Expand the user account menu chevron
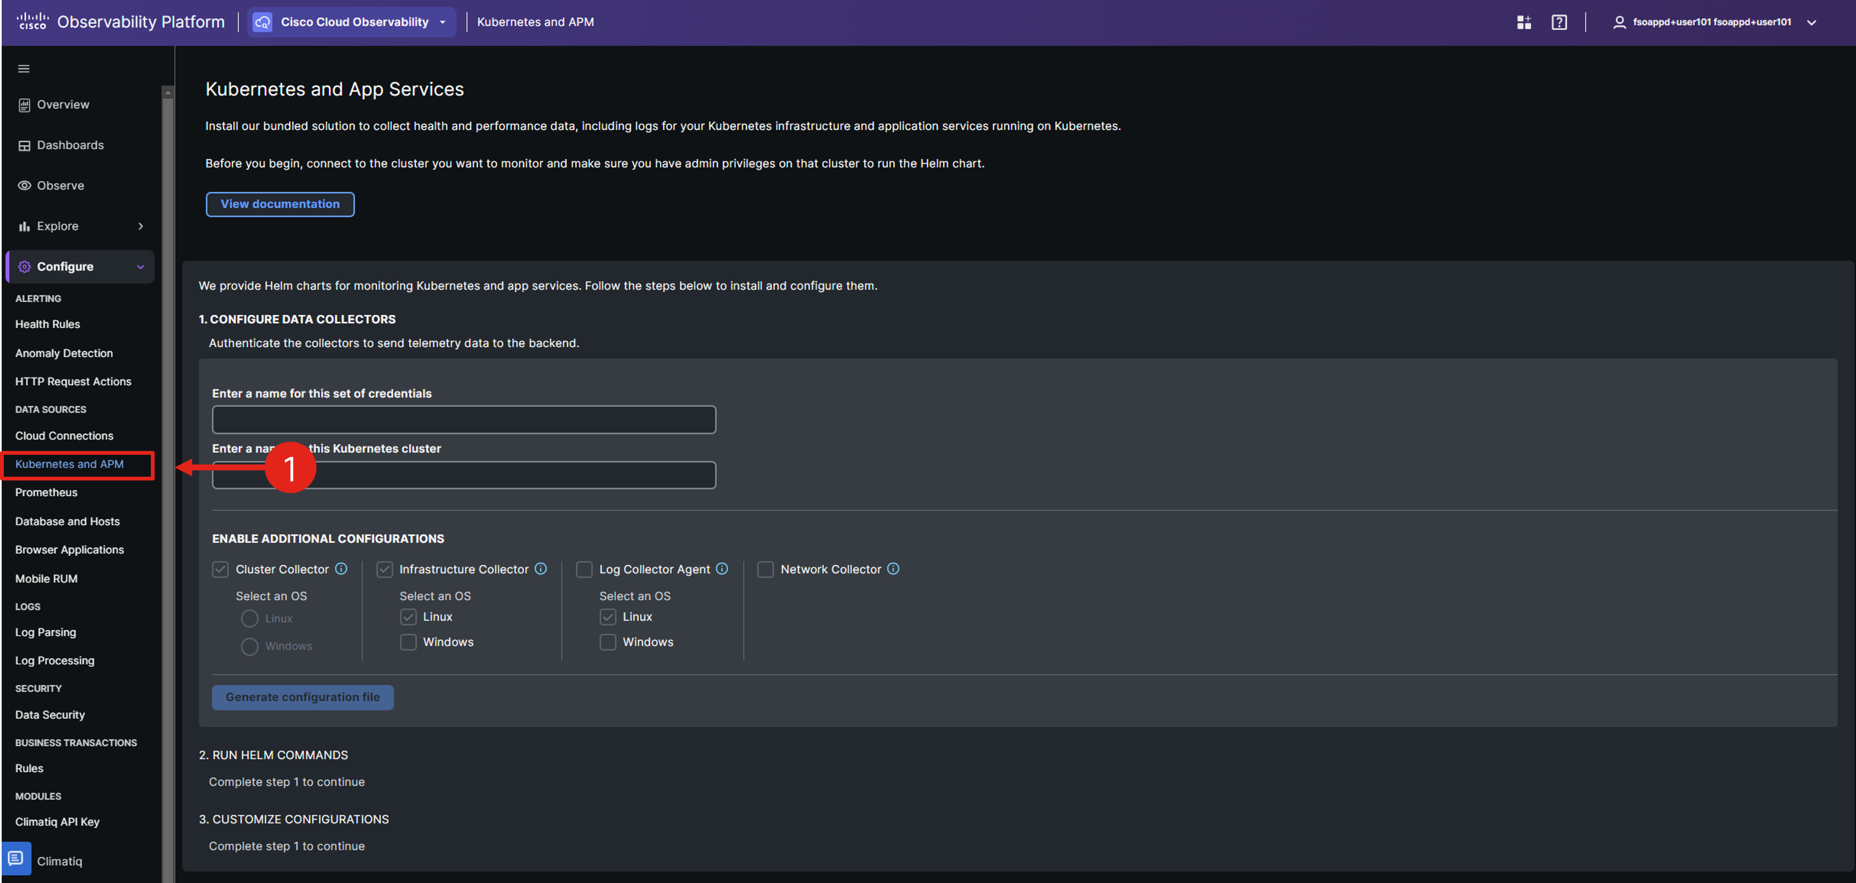 point(1812,22)
